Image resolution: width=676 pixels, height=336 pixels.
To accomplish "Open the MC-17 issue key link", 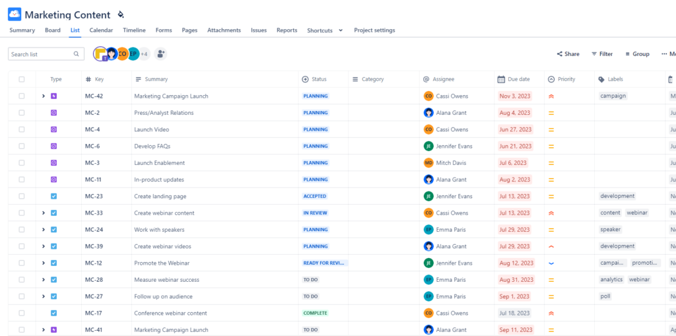I will tap(93, 313).
